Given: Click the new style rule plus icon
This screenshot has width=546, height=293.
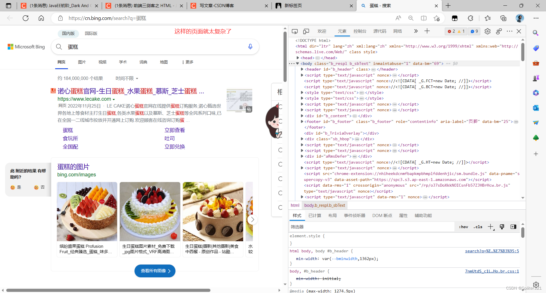Looking at the screenshot, I should click(491, 227).
